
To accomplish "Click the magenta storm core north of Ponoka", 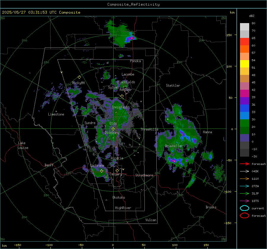I will coord(131,38).
